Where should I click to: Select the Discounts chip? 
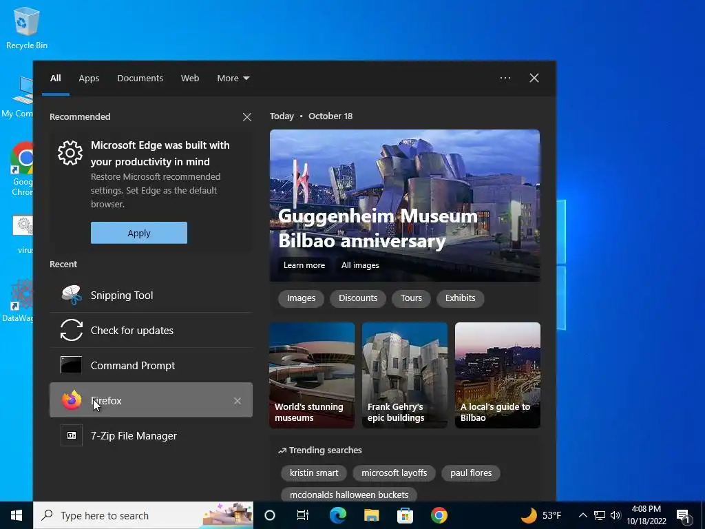(x=358, y=298)
